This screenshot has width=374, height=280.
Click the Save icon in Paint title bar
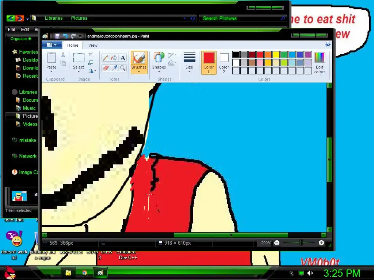click(x=57, y=36)
